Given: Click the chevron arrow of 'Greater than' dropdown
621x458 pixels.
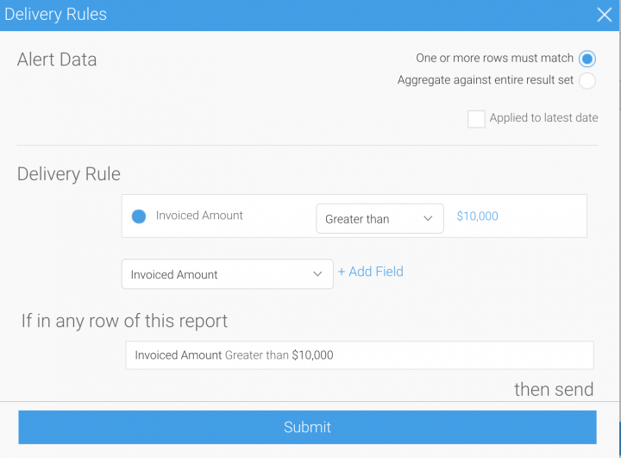Looking at the screenshot, I should point(428,219).
